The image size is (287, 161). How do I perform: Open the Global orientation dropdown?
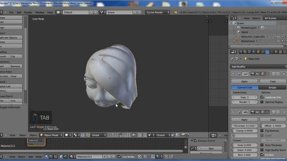(99, 135)
